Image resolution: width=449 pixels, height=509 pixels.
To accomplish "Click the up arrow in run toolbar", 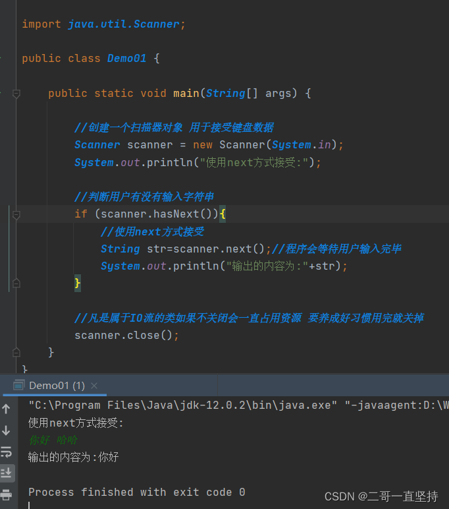I will coord(6,409).
